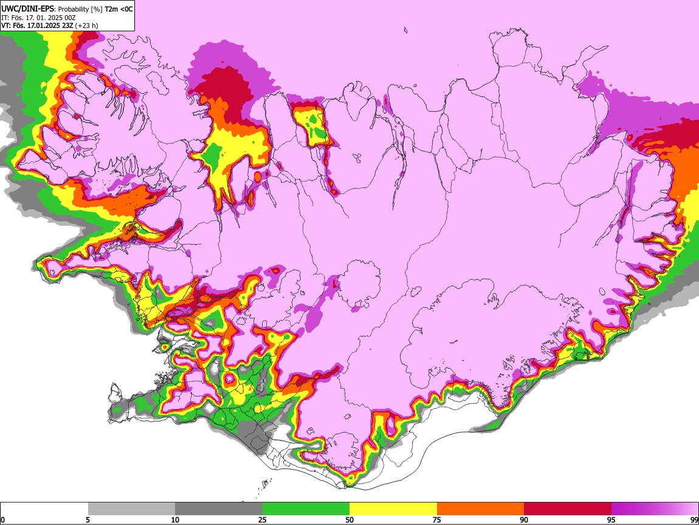Click the red 90–95 legend swatch
Image resolution: width=699 pixels, height=525 pixels.
[568, 509]
